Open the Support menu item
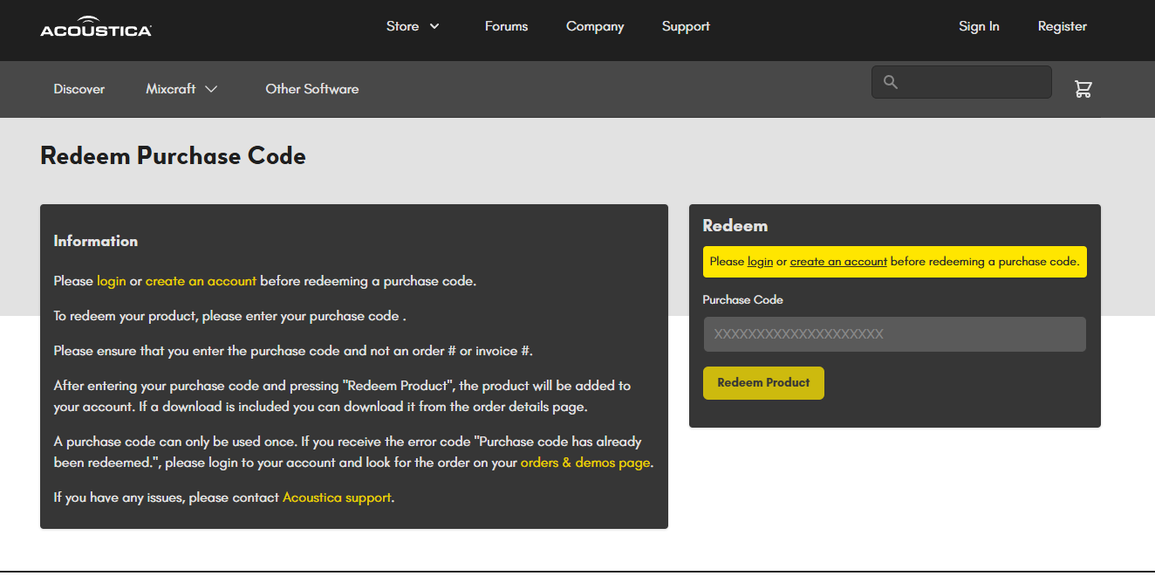 click(686, 26)
